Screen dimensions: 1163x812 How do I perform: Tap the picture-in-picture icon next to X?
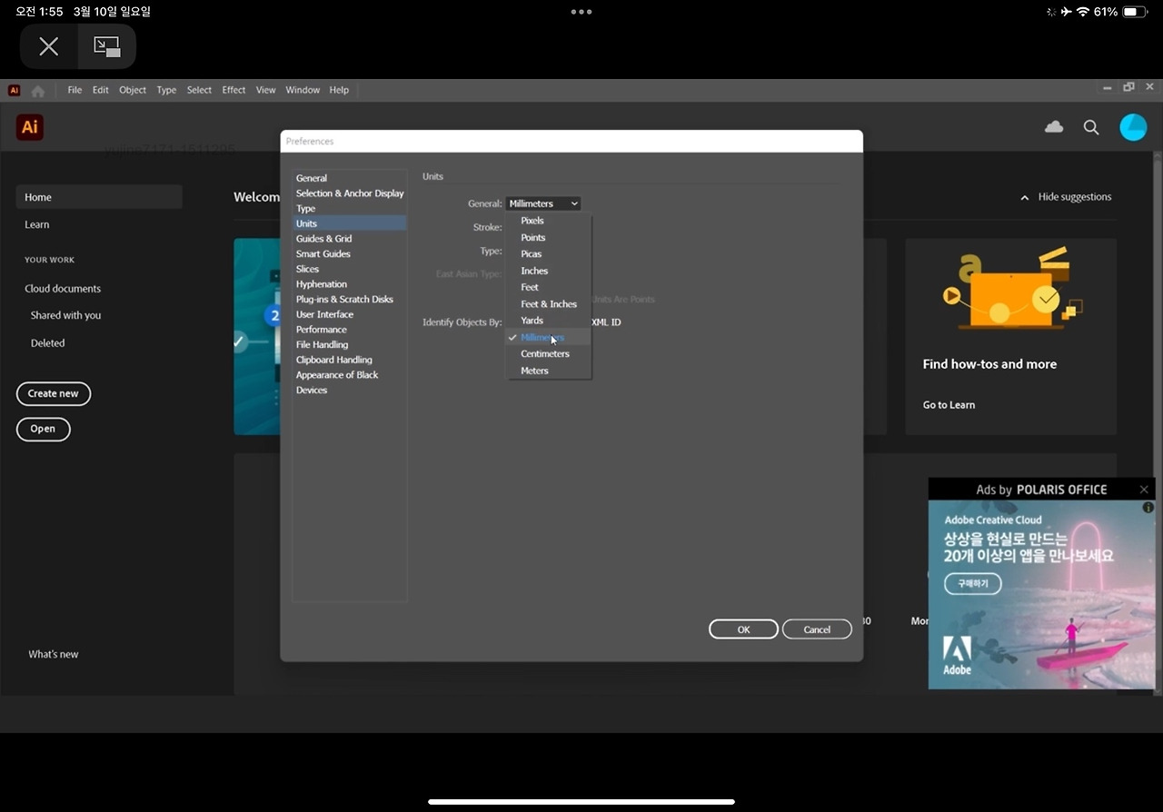(x=107, y=46)
